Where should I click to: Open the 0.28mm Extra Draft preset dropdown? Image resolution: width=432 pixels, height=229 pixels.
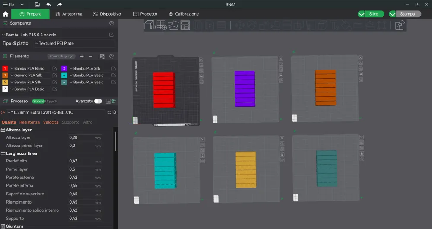tap(56, 112)
